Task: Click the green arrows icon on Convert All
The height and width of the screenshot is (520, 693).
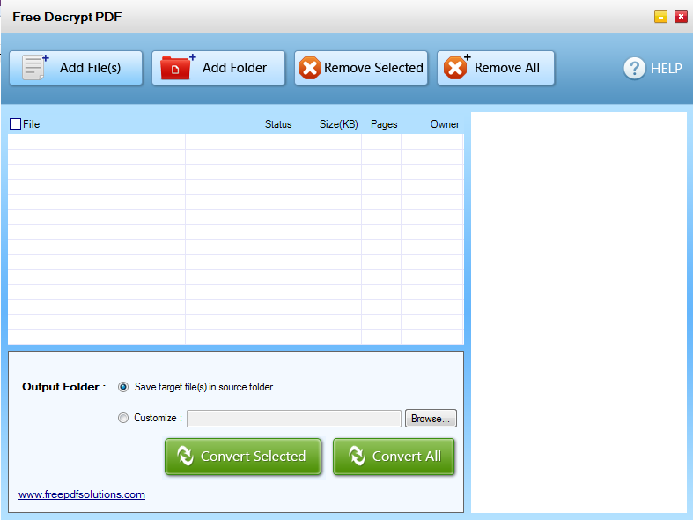Action: [x=357, y=456]
